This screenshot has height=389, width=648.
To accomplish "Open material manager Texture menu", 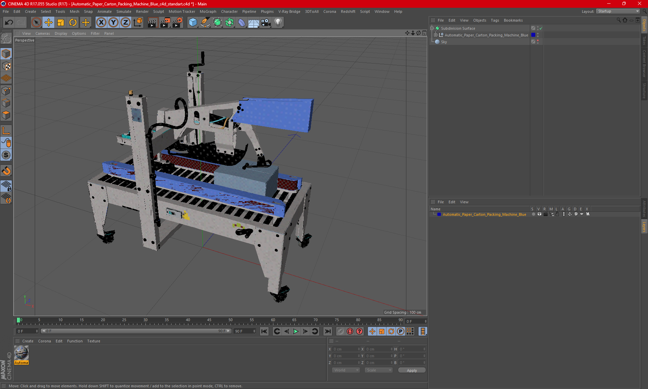I will [x=93, y=341].
